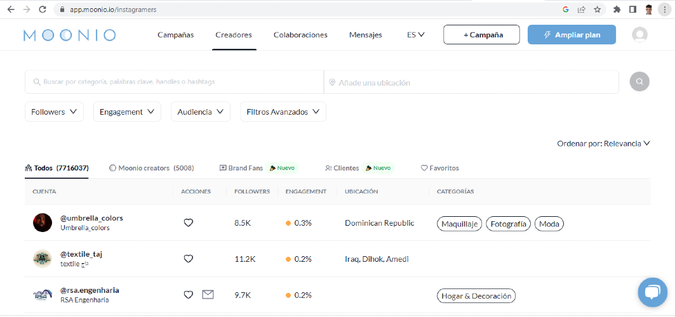Viewport: 675px width, 317px height.
Task: Open the RSA Engenharia logo thumbnail
Action: click(x=42, y=295)
